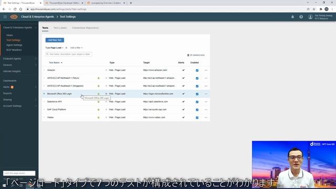336x189 pixels.
Task: Click the Alerts badge count in sidebar
Action: 12,87
